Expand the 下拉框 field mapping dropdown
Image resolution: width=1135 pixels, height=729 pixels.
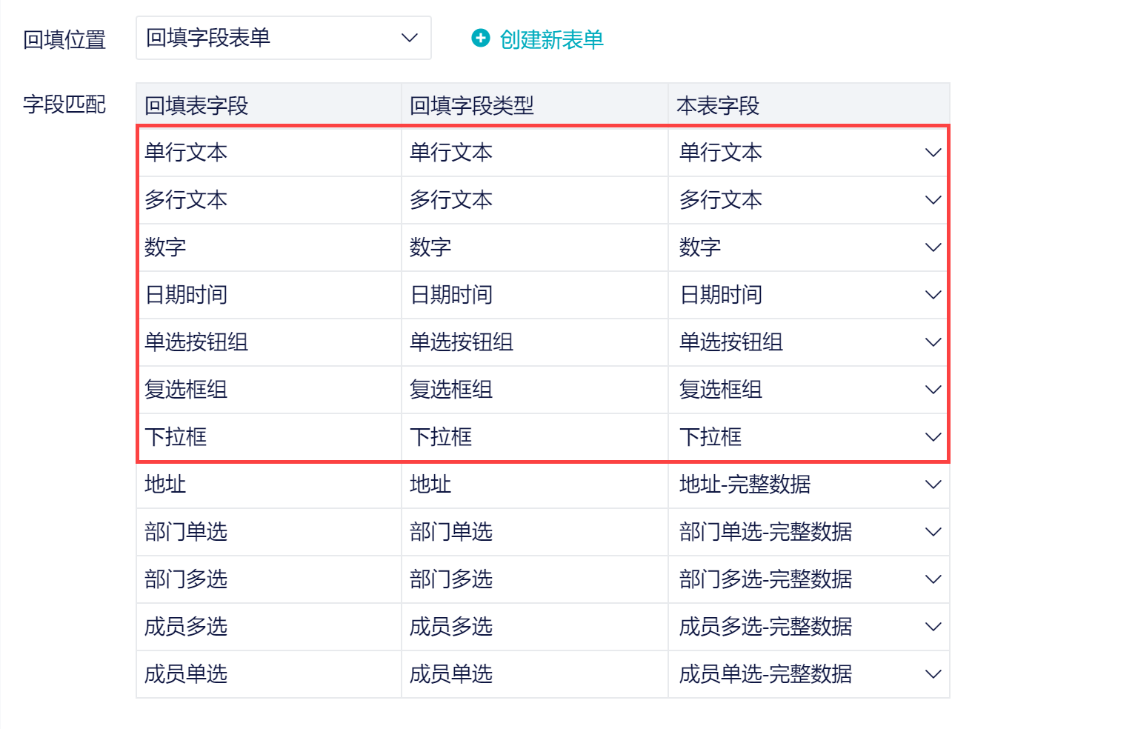[x=808, y=437]
